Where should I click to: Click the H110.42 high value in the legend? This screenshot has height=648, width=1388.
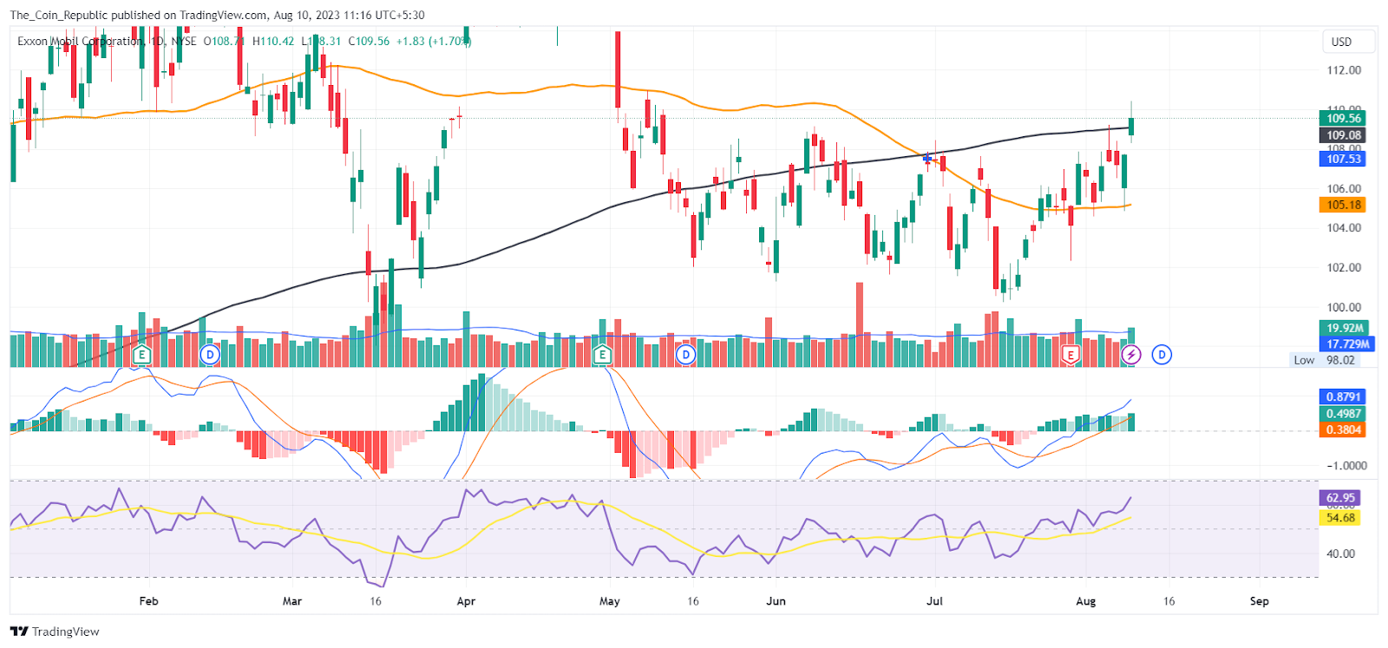[273, 41]
